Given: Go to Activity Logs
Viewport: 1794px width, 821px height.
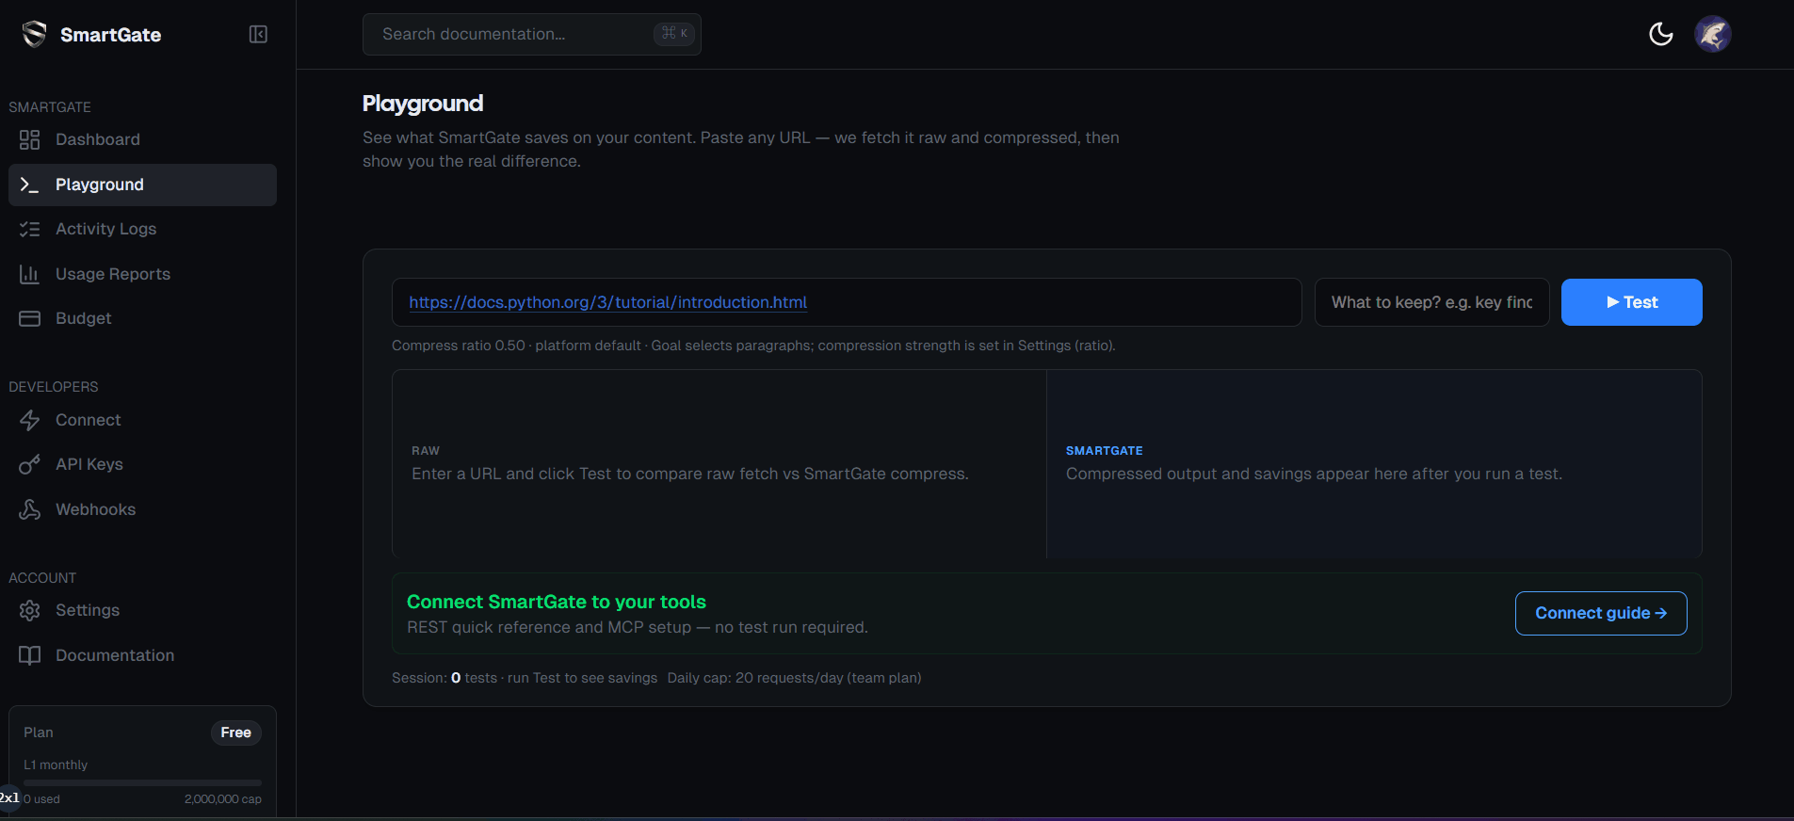Looking at the screenshot, I should (142, 229).
